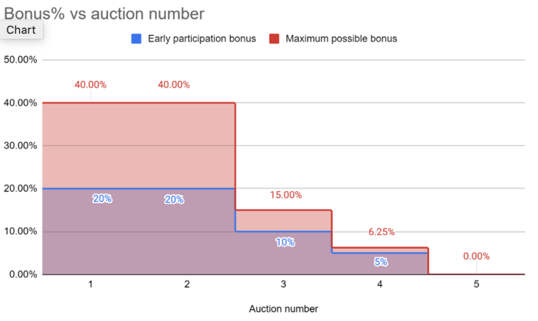Screen dimensions: 538x321
Task: Click horizontal axis tick label 3
Action: (283, 284)
